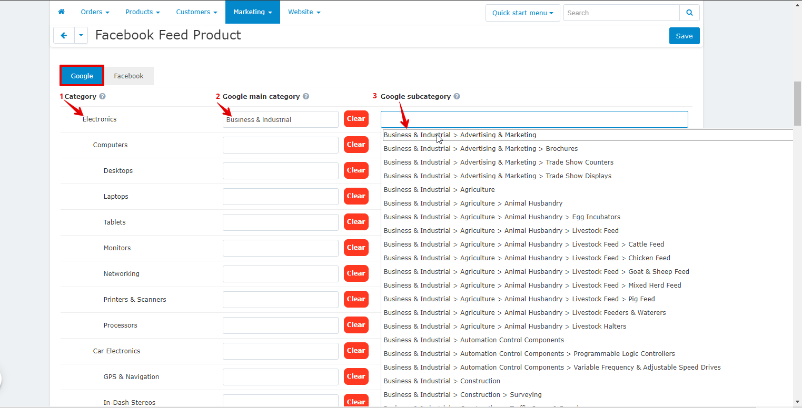Viewport: 802px width, 408px height.
Task: Clear the GPS & Navigation mapping
Action: pos(356,376)
